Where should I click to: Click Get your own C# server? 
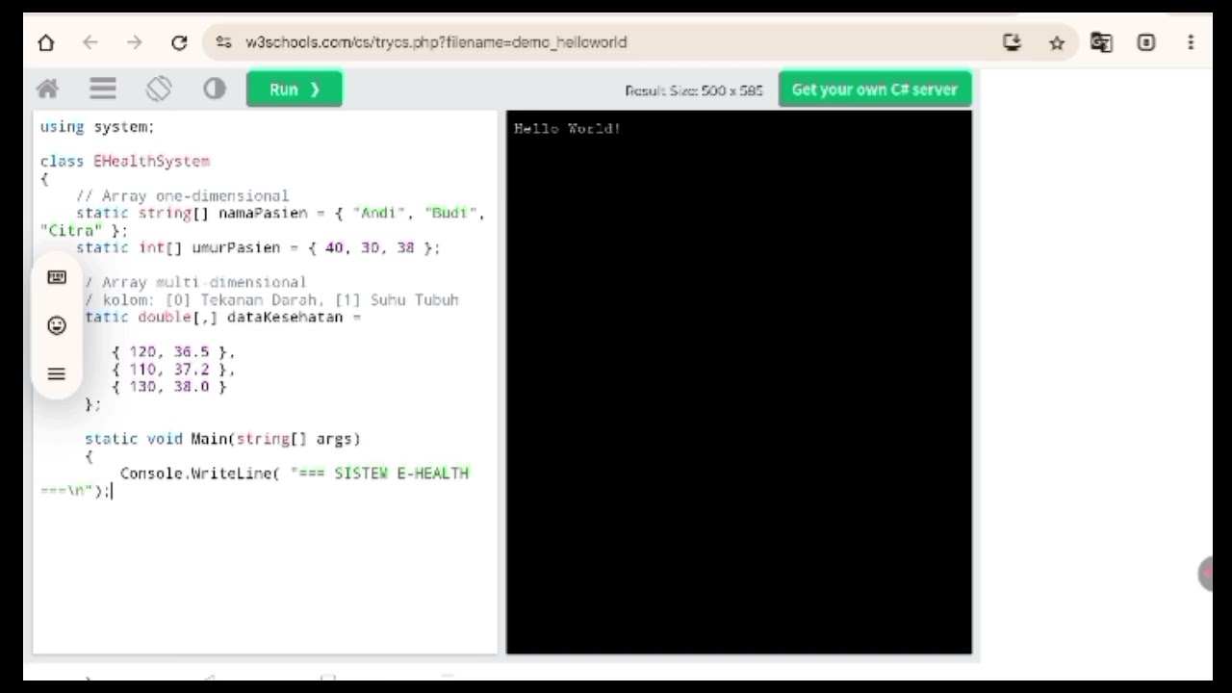875,90
